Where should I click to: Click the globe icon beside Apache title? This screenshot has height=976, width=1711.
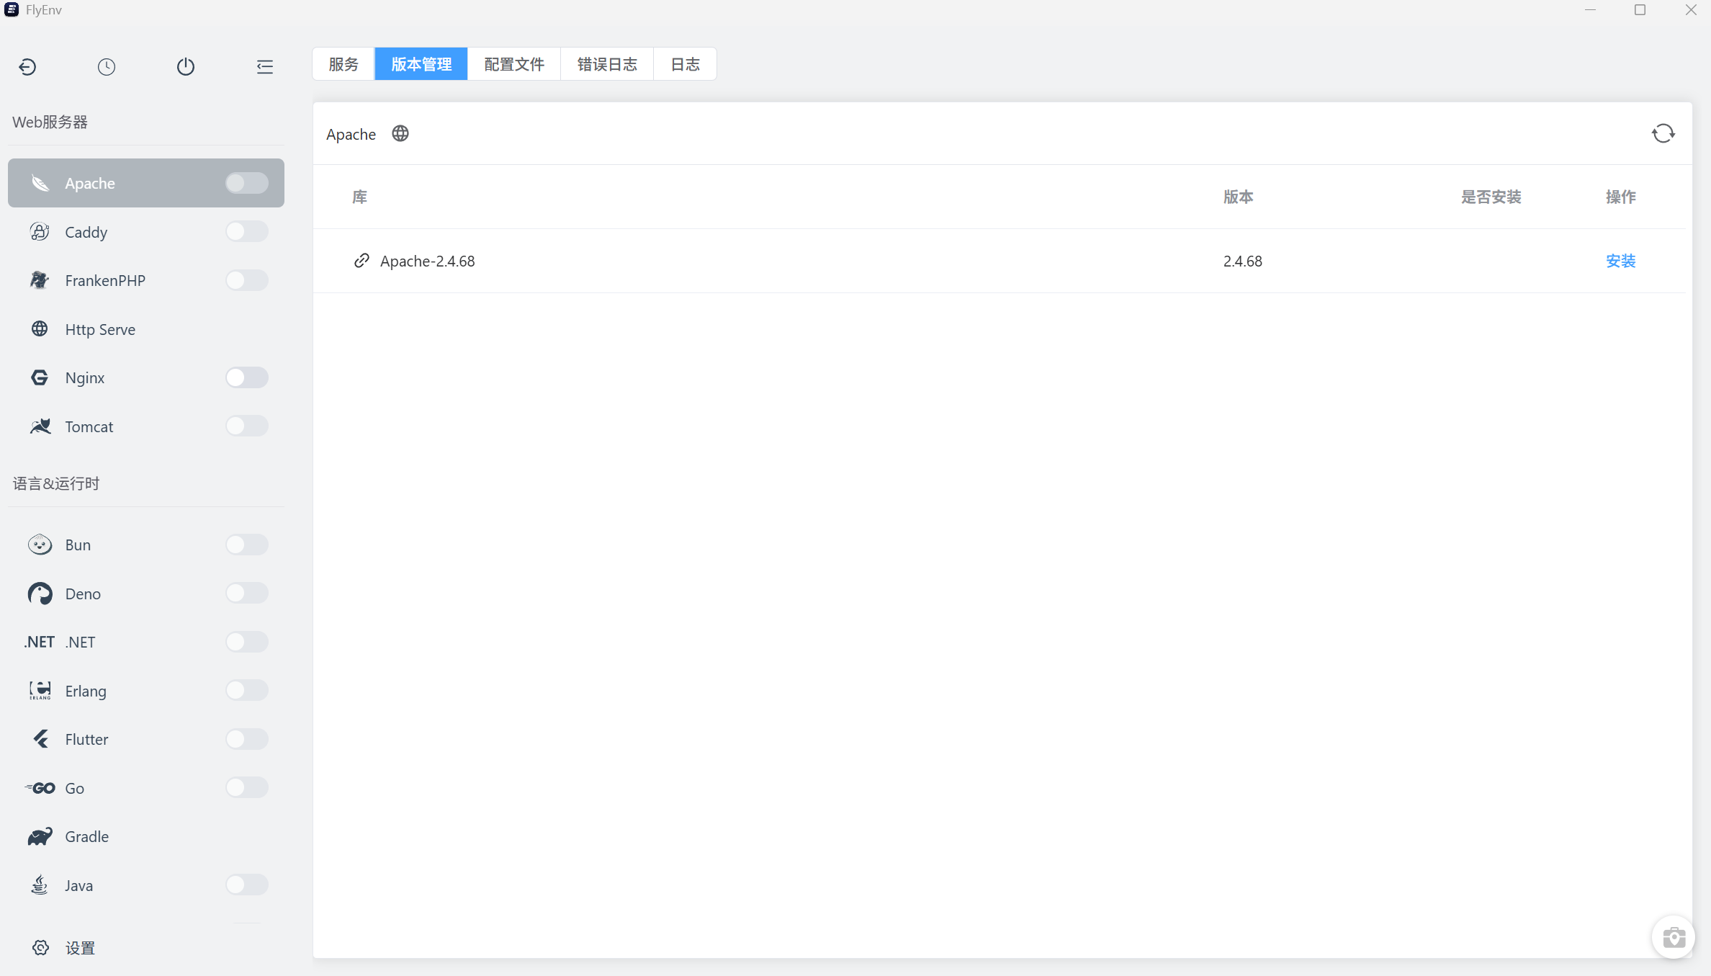[400, 133]
